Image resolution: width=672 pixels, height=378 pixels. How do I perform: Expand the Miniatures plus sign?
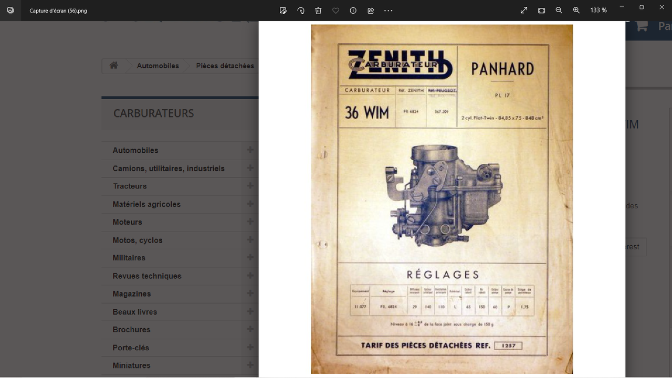[250, 365]
